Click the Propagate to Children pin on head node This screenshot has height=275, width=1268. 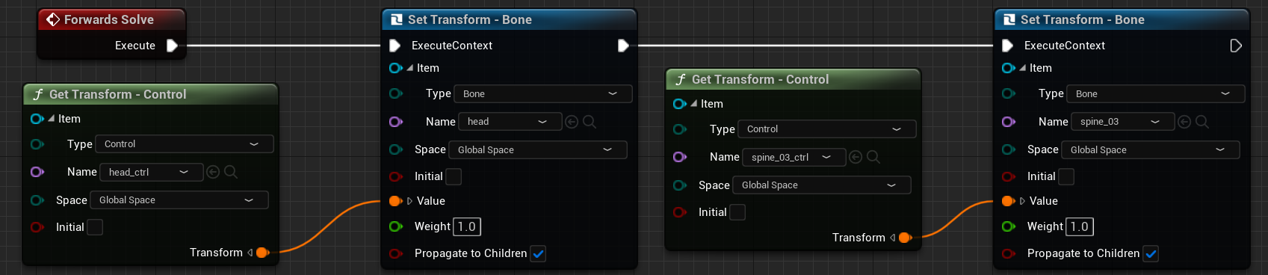pos(396,254)
